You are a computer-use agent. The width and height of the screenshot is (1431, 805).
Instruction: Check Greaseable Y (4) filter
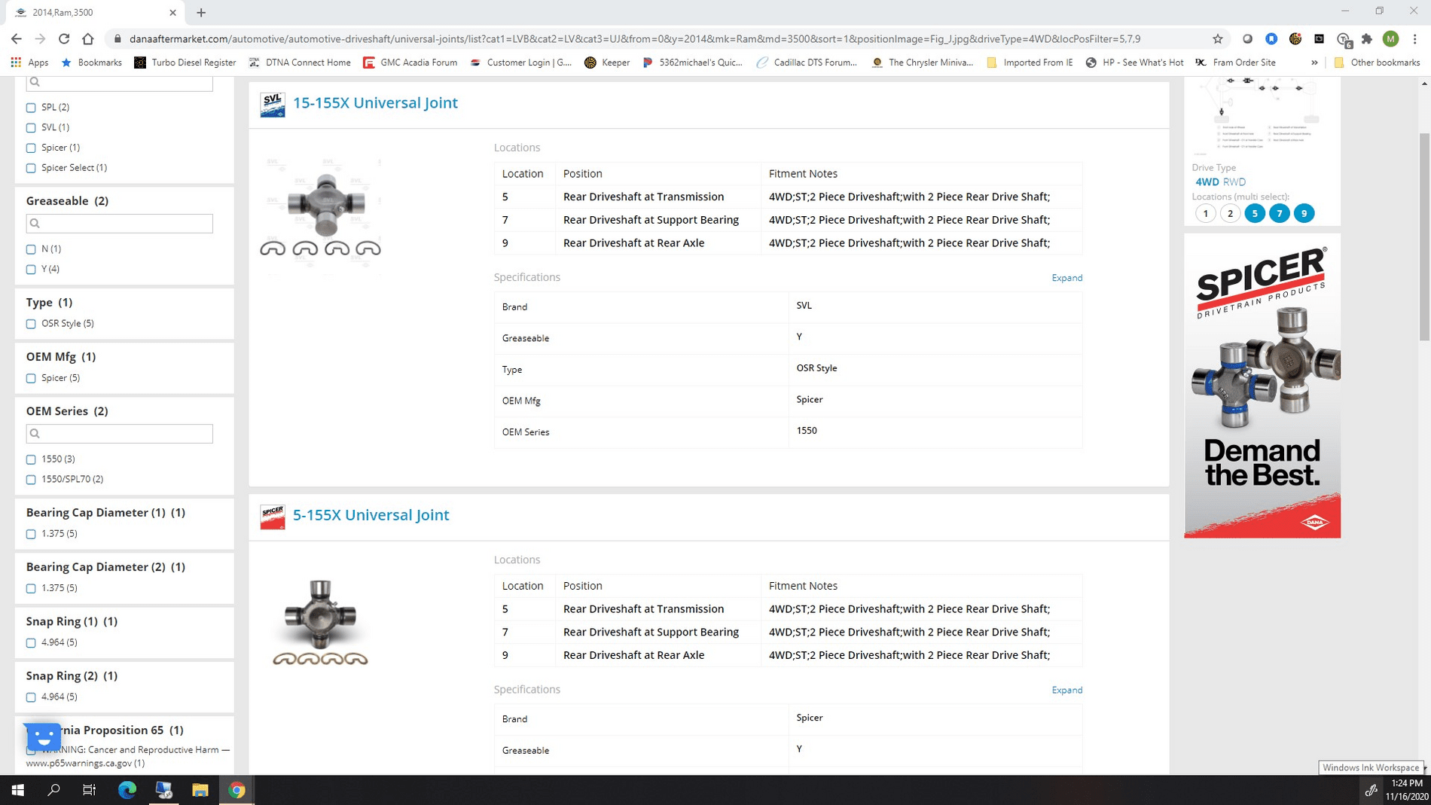(x=31, y=270)
